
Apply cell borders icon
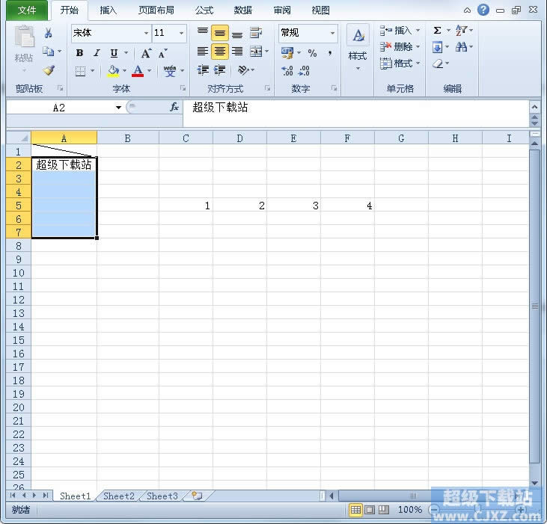pos(80,71)
